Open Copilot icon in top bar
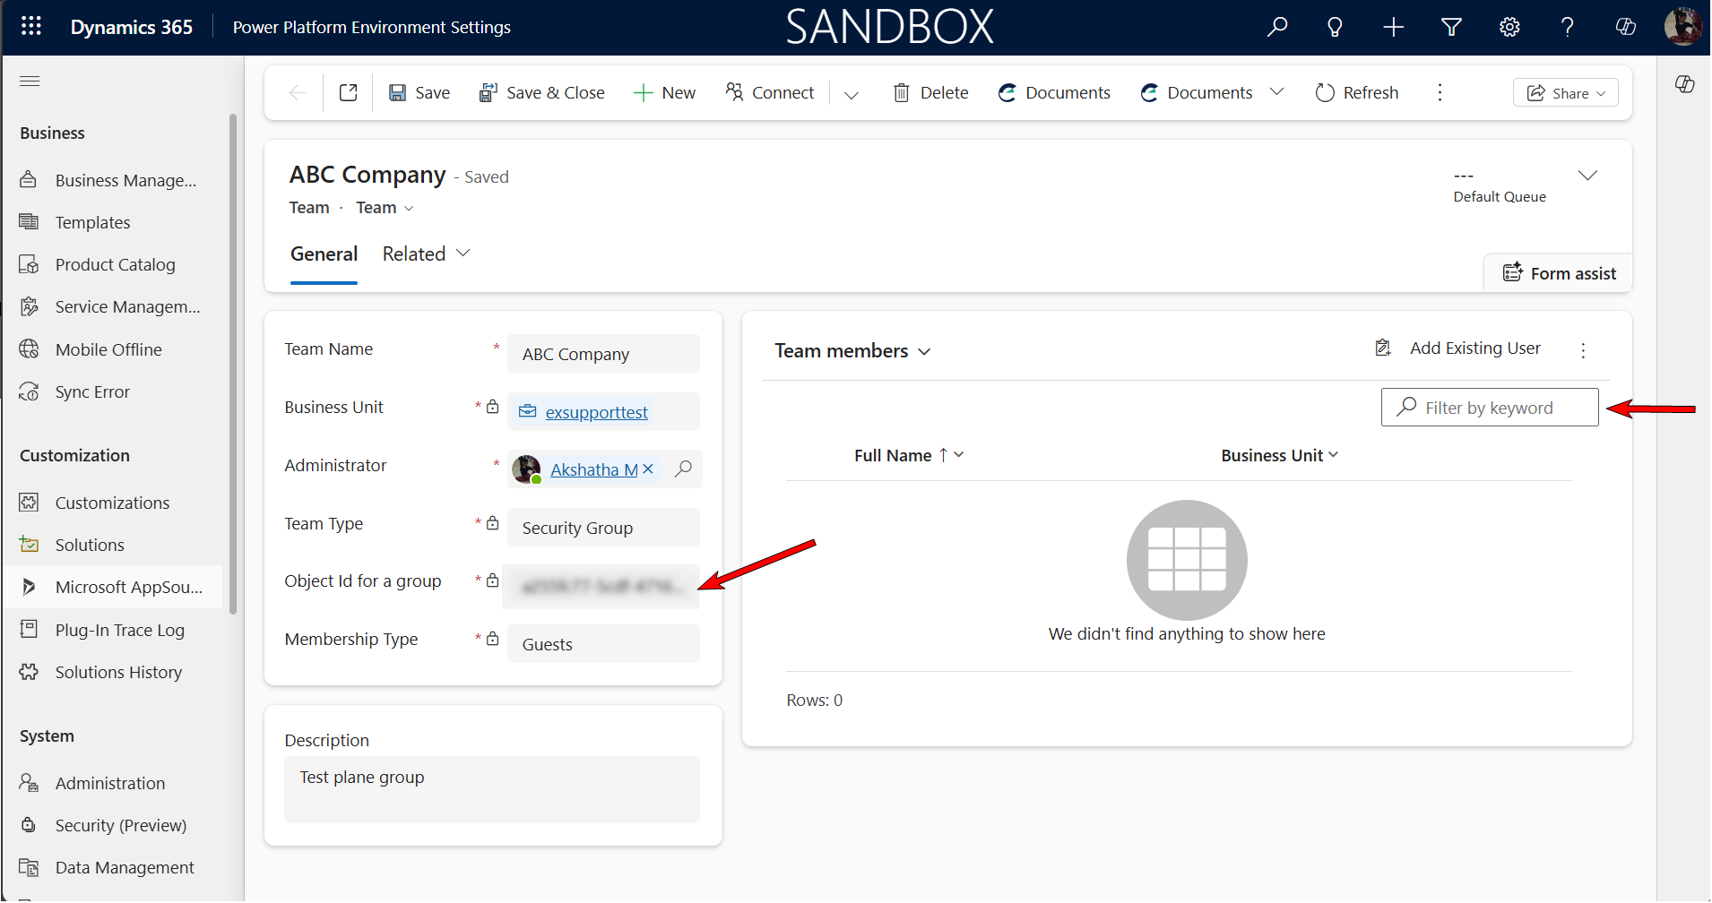The height and width of the screenshot is (903, 1712). [x=1625, y=27]
